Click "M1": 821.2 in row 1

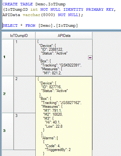point(52,73)
